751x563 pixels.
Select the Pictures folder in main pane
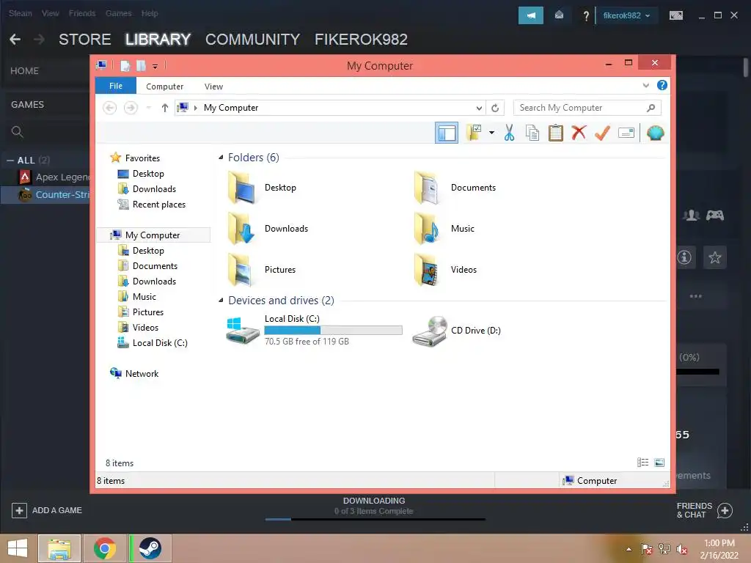pos(262,270)
